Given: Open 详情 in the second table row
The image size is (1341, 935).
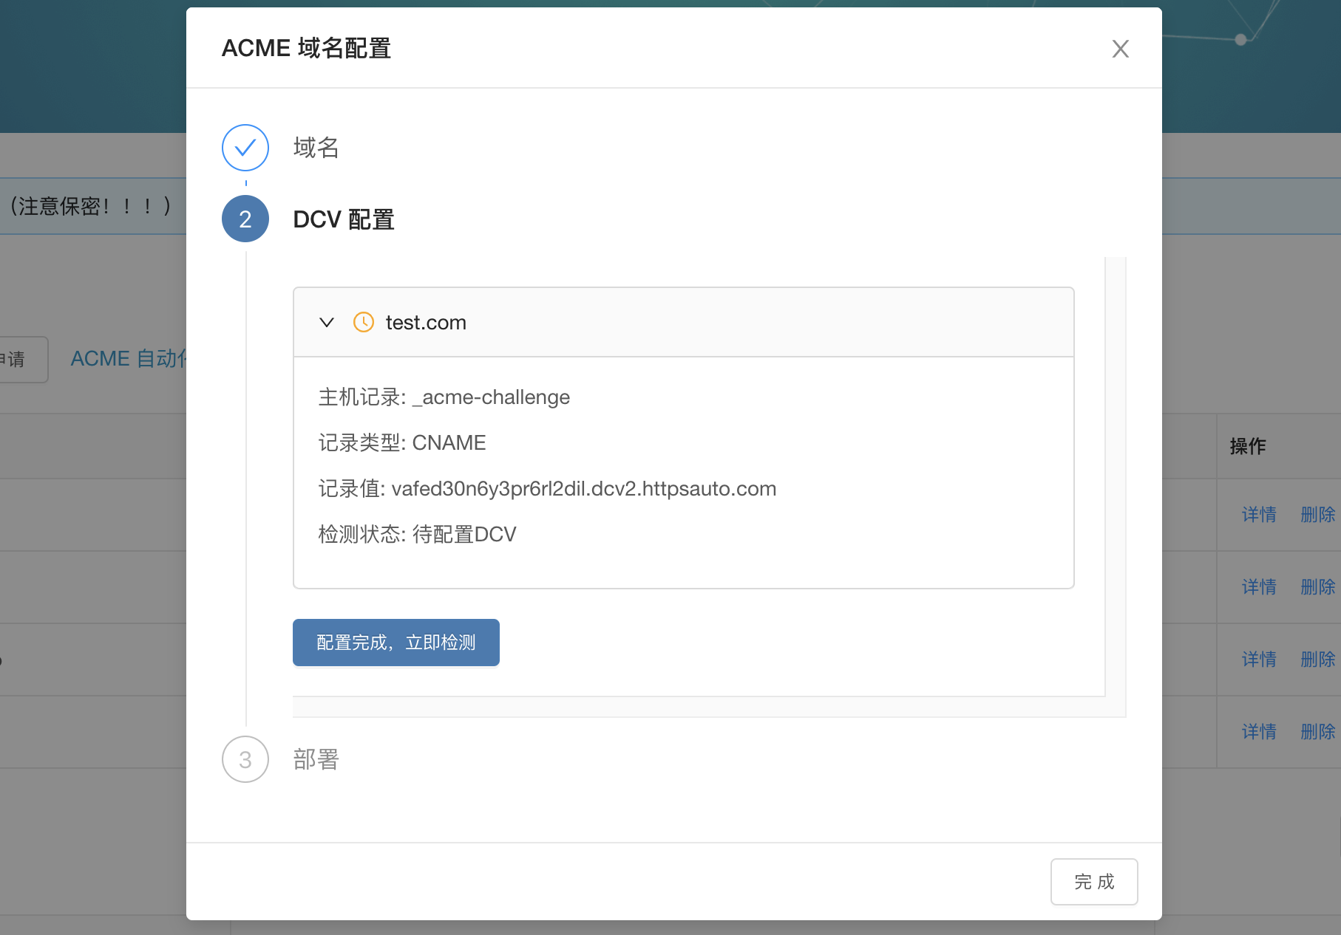Looking at the screenshot, I should [1259, 587].
